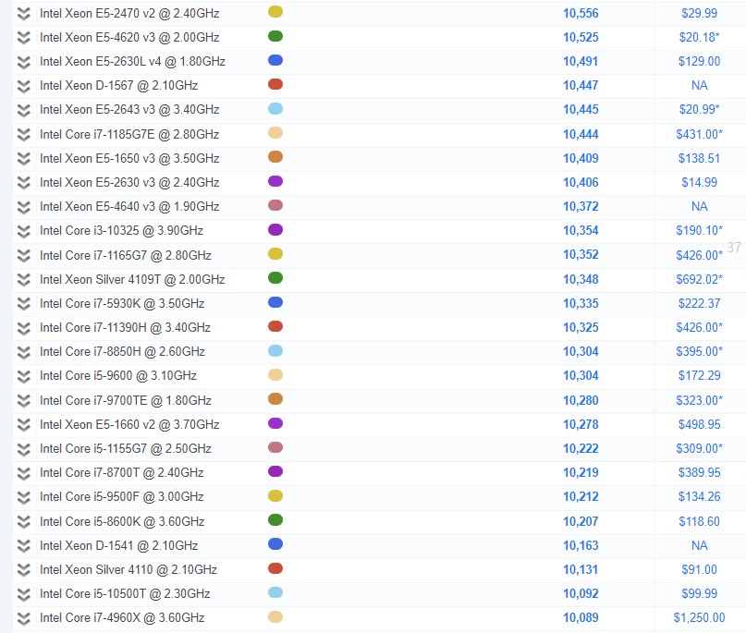746x633 pixels.
Task: Open Intel Xeon Silver 4109T link
Action: click(132, 280)
